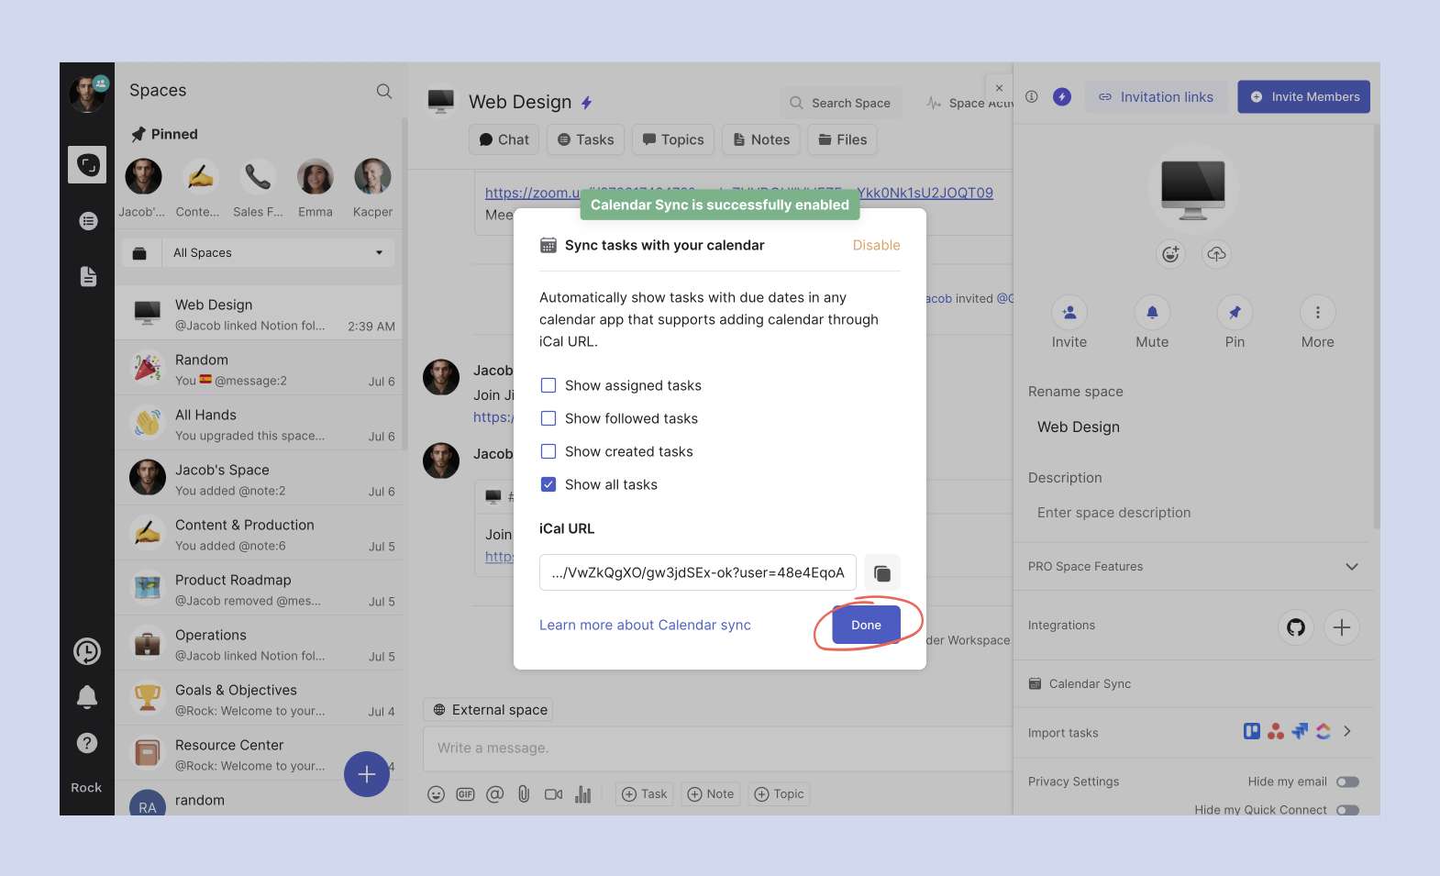Image resolution: width=1440 pixels, height=876 pixels.
Task: Add a new integration with plus icon
Action: click(1341, 627)
